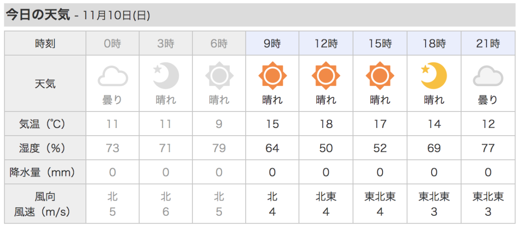Click the gray sun icon at 6時
The width and height of the screenshot is (518, 227).
click(x=219, y=76)
